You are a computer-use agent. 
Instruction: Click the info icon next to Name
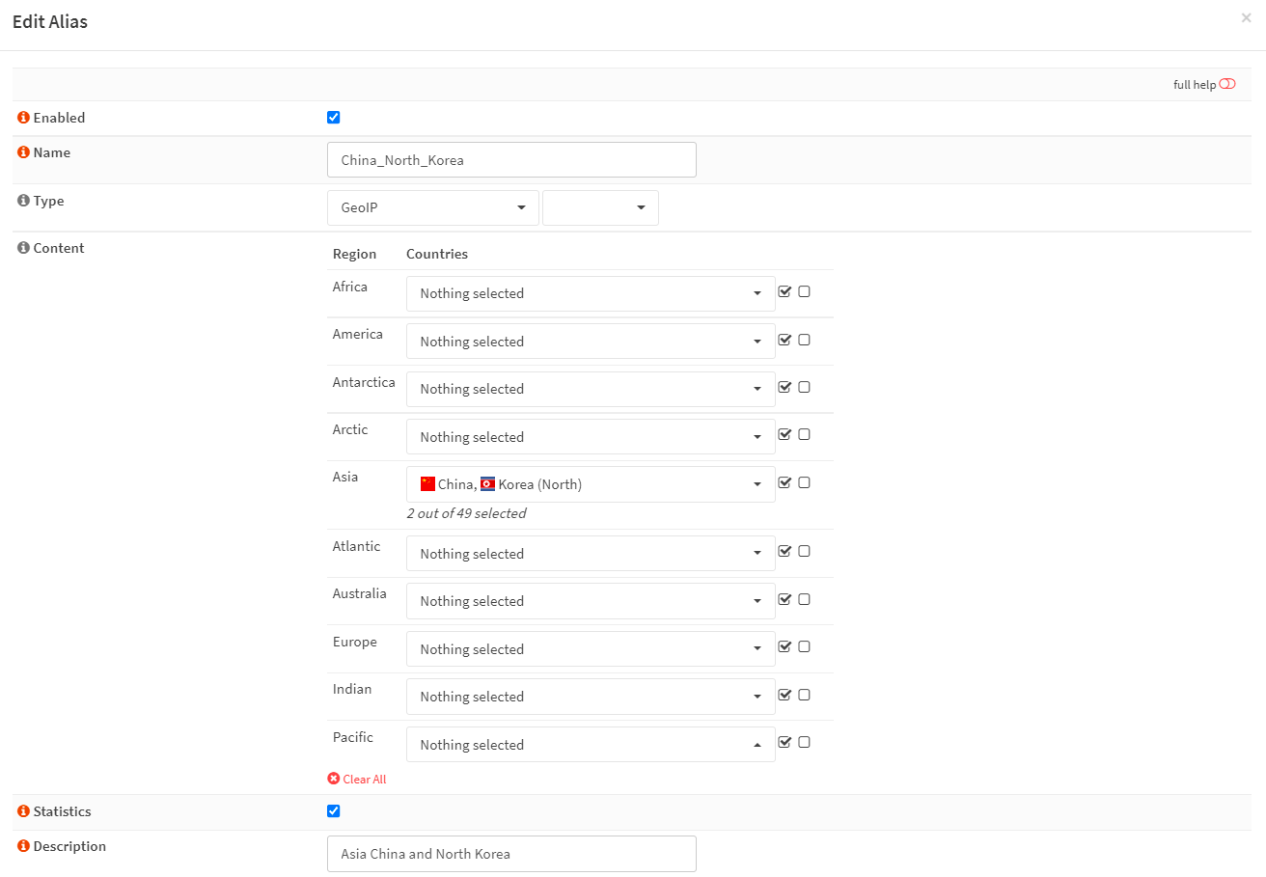pyautogui.click(x=23, y=152)
